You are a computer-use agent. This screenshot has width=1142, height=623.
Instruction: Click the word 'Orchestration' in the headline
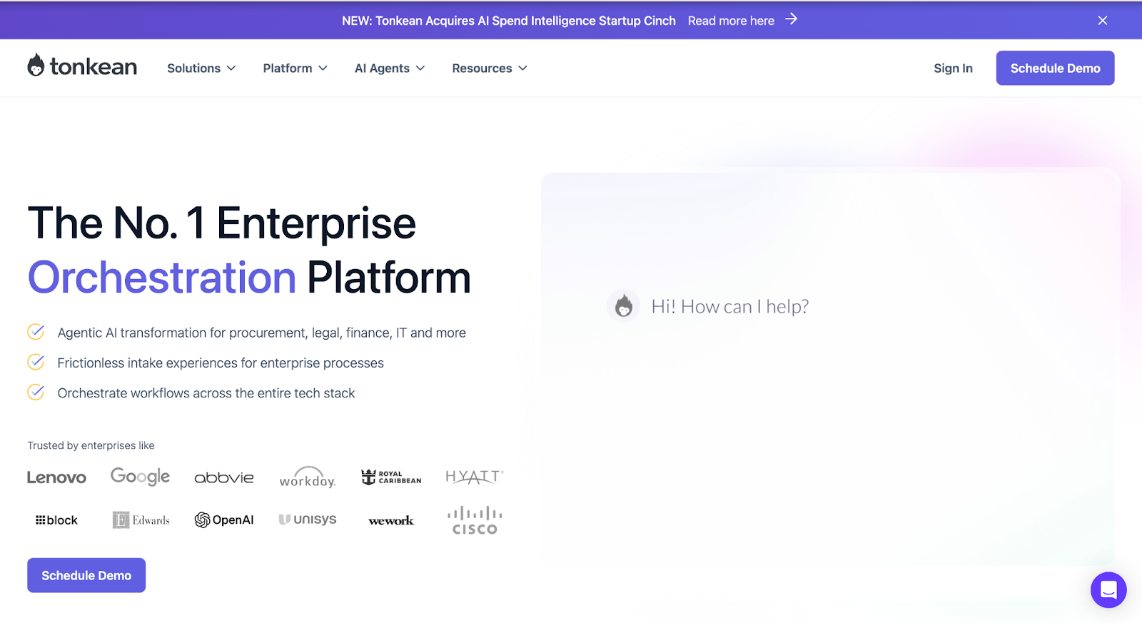pyautogui.click(x=162, y=278)
